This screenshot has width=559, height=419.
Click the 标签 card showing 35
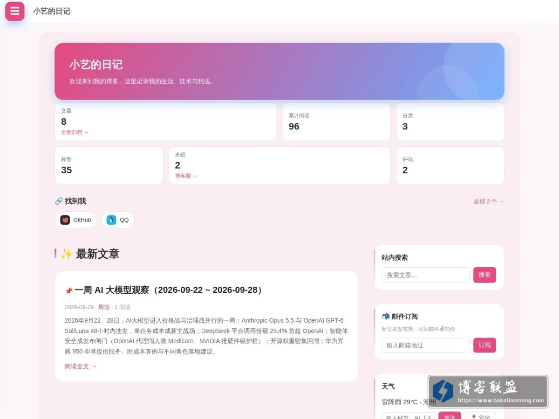[x=109, y=166]
